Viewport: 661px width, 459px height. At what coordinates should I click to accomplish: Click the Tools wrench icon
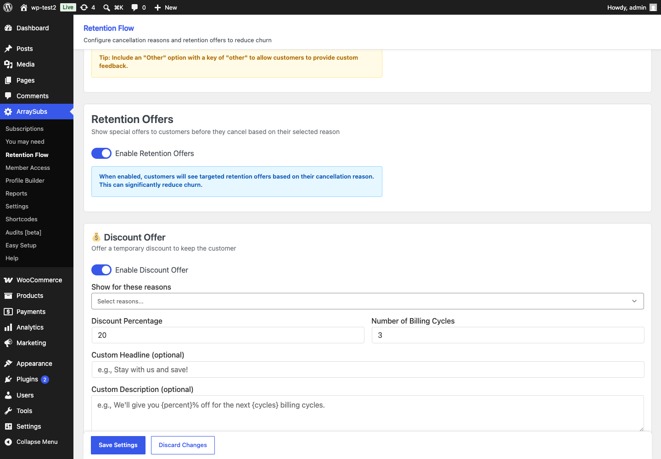pos(8,411)
